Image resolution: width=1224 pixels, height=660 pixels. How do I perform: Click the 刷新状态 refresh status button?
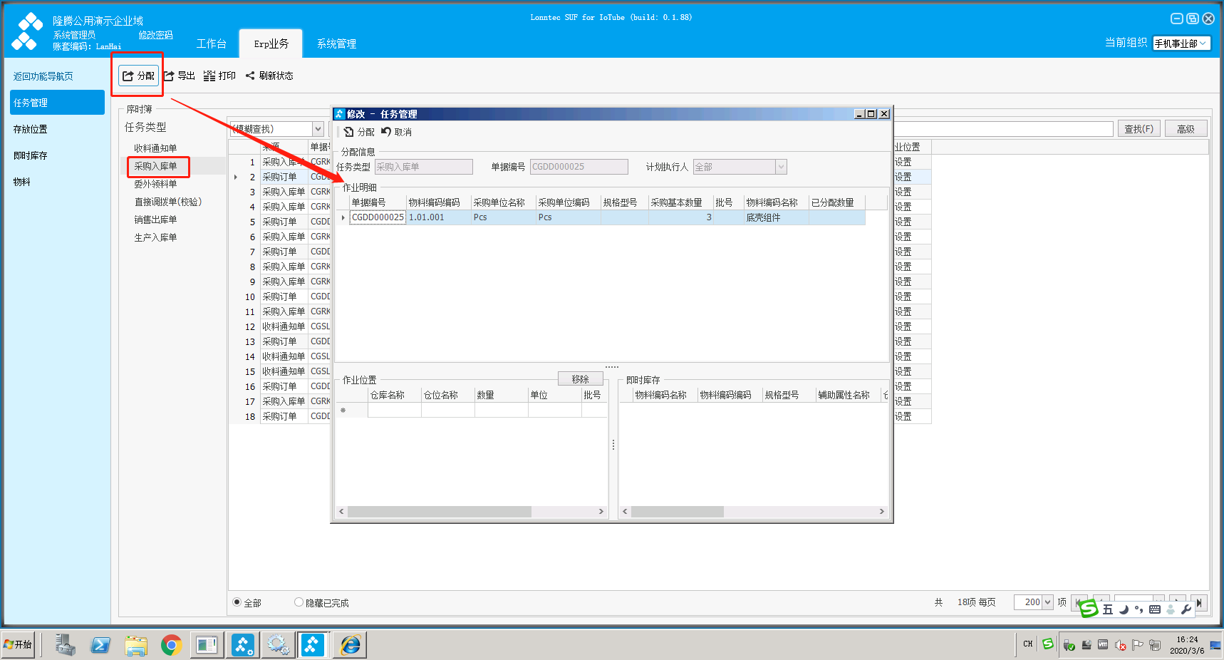269,76
